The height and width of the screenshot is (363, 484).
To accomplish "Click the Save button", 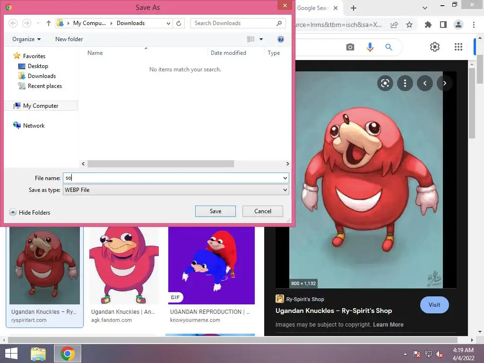I will click(216, 211).
